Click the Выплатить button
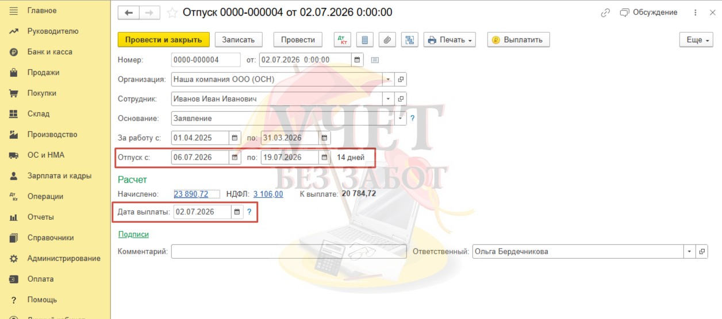 tap(519, 40)
